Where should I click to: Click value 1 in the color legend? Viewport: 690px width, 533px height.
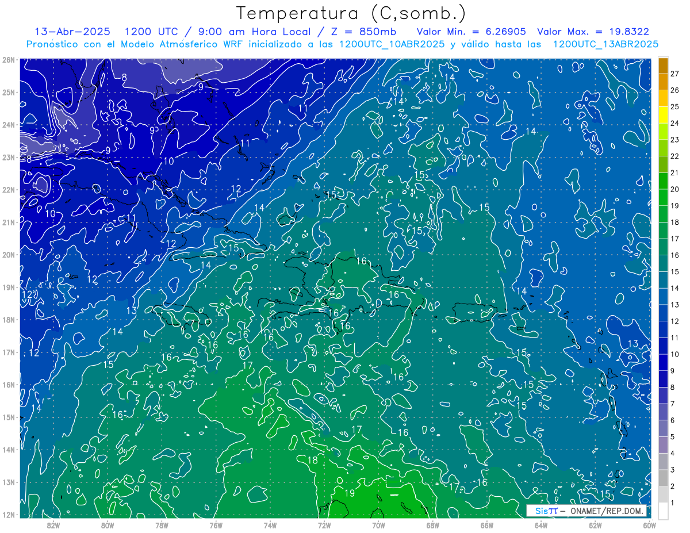tap(673, 503)
